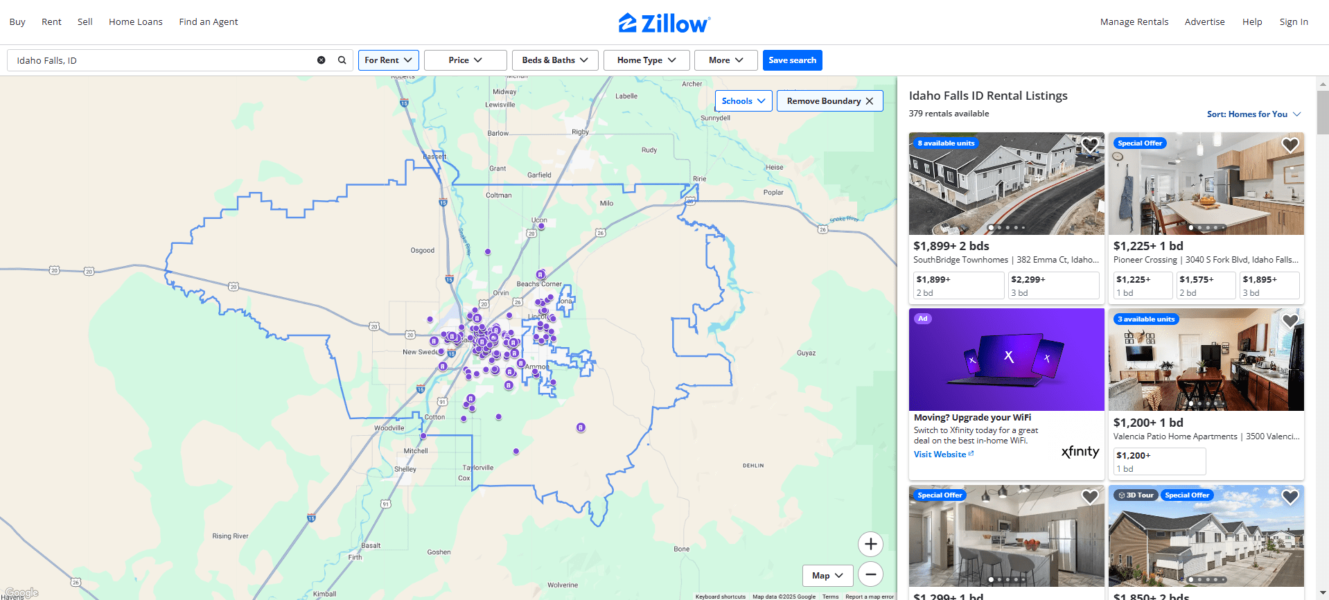This screenshot has height=600, width=1329.
Task: Go to Manage Rentals
Action: coord(1134,22)
